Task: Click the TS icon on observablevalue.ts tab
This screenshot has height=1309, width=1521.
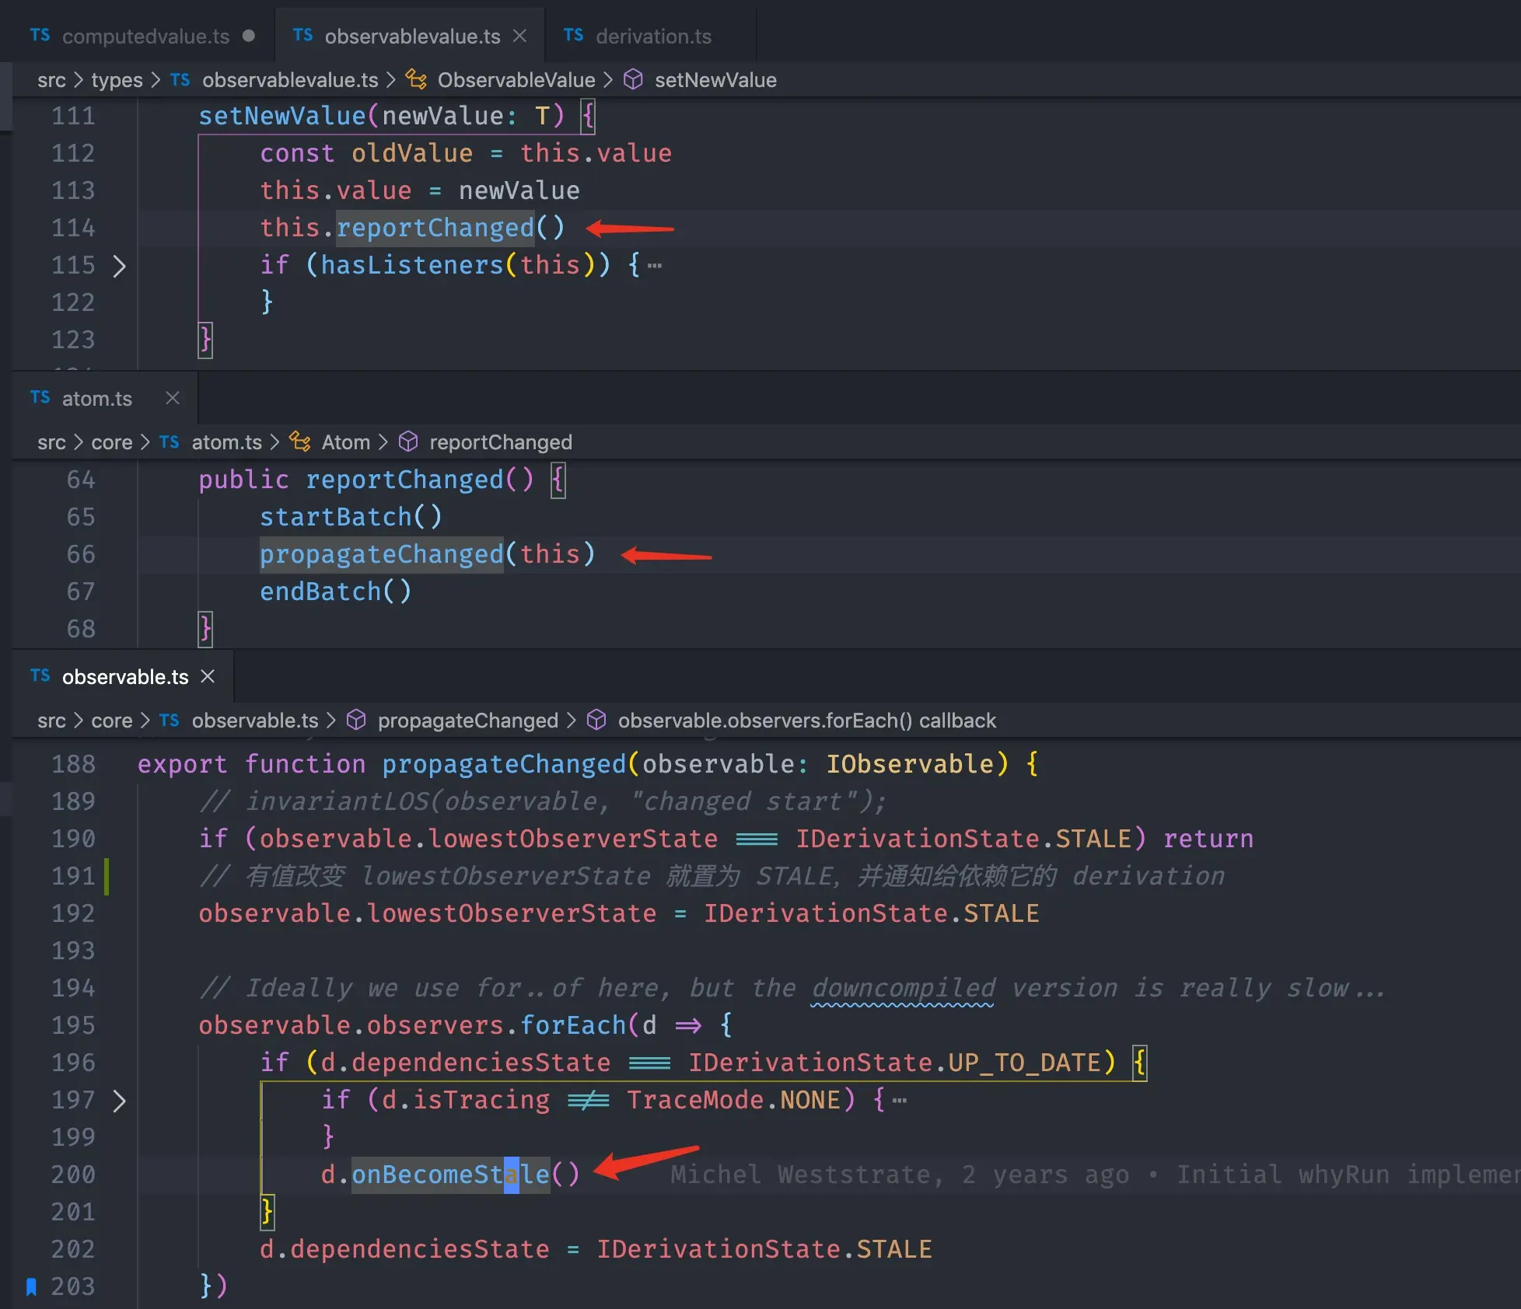Action: [303, 35]
